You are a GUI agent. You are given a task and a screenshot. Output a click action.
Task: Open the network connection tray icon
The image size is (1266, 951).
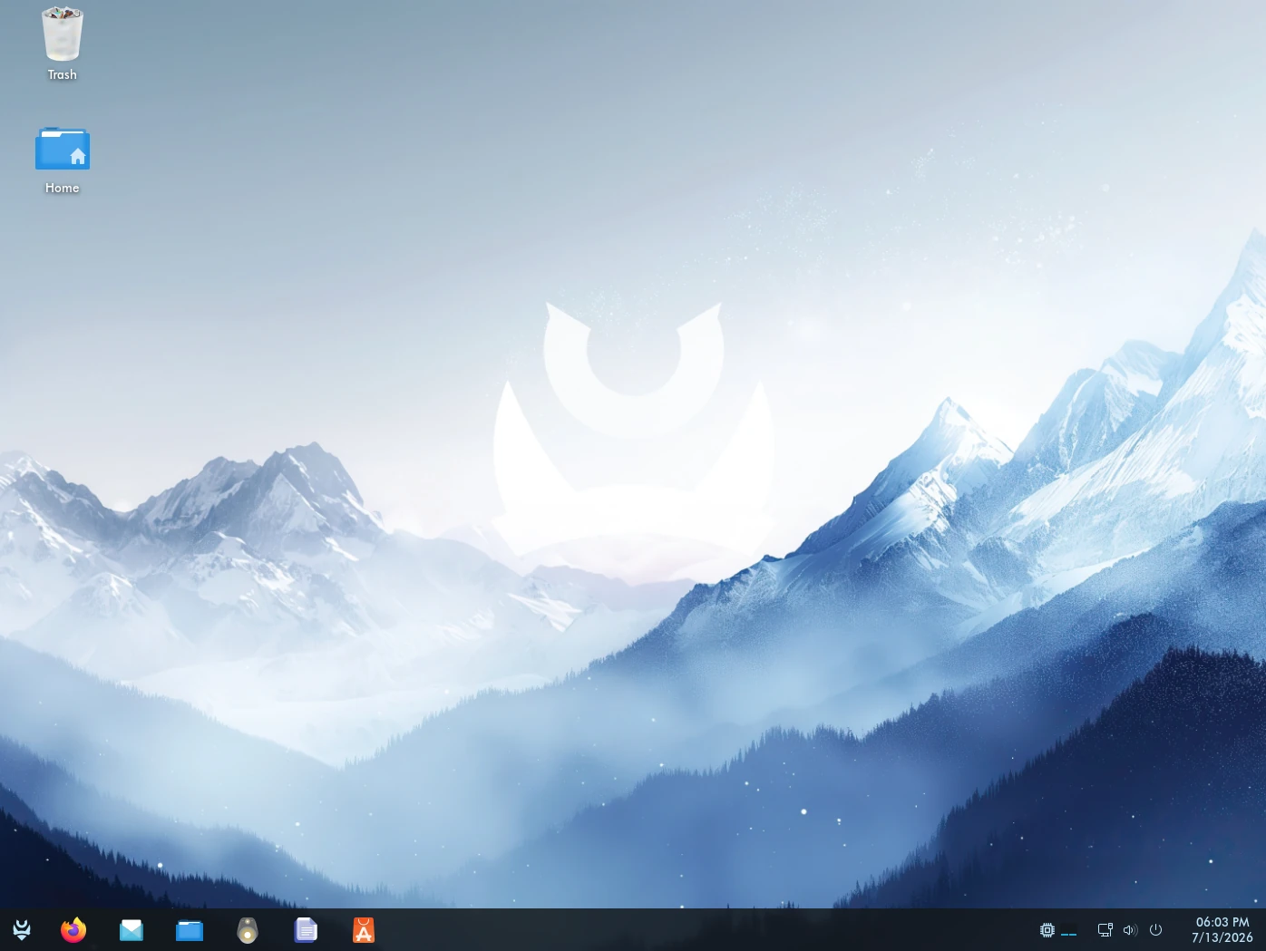pos(1105,930)
